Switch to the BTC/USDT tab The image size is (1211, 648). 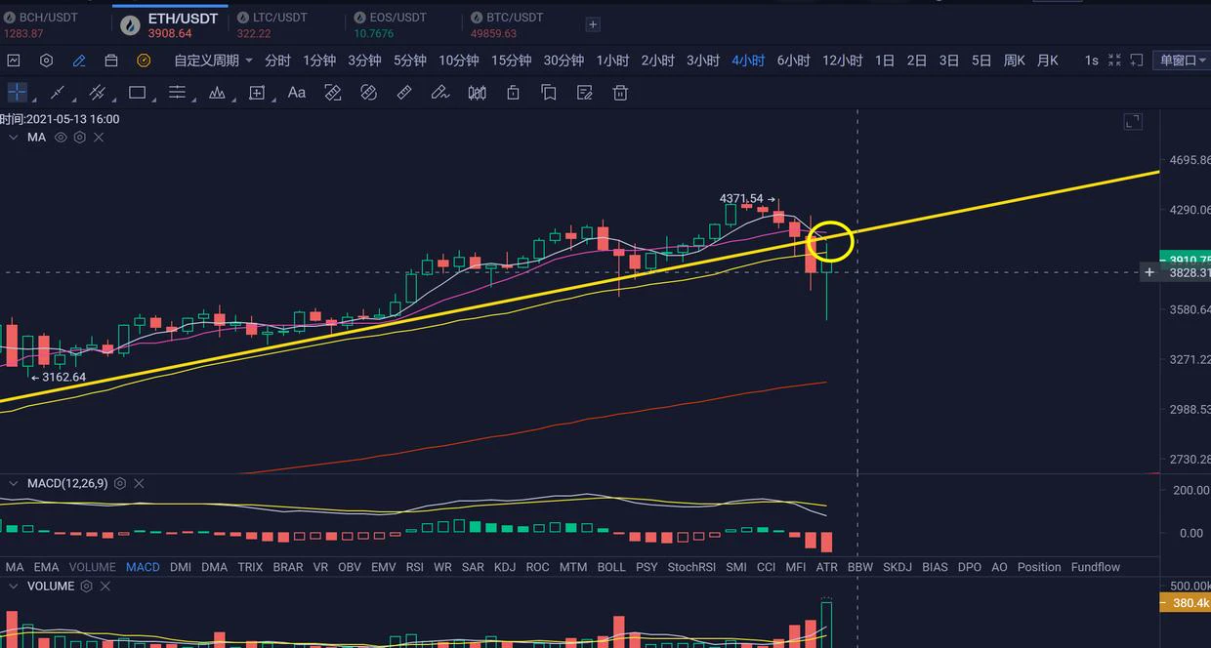tap(506, 25)
